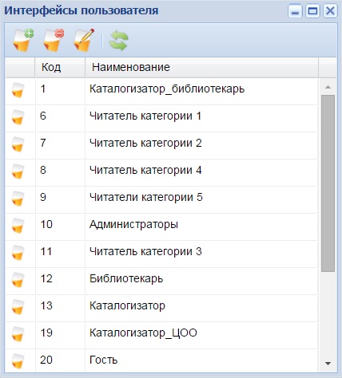Click the edit interface pencil icon
Image resolution: width=342 pixels, height=378 pixels.
click(x=84, y=41)
